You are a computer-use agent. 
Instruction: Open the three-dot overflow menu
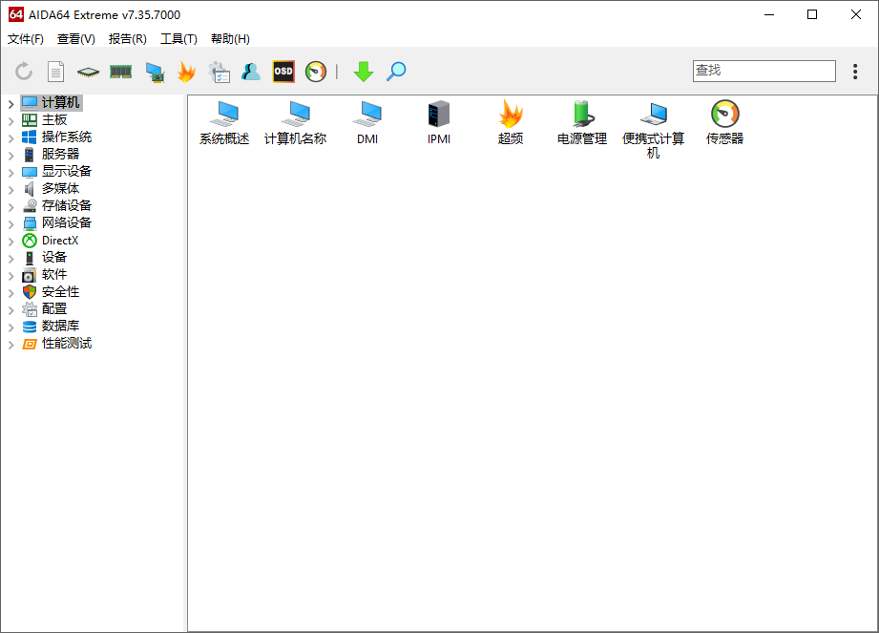(x=855, y=72)
